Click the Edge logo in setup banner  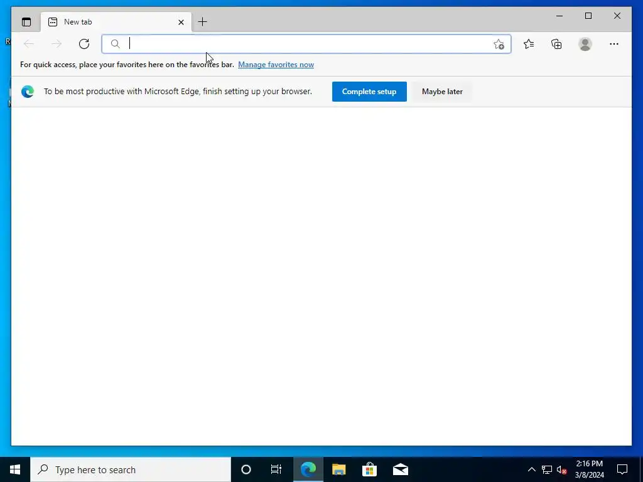pyautogui.click(x=28, y=92)
